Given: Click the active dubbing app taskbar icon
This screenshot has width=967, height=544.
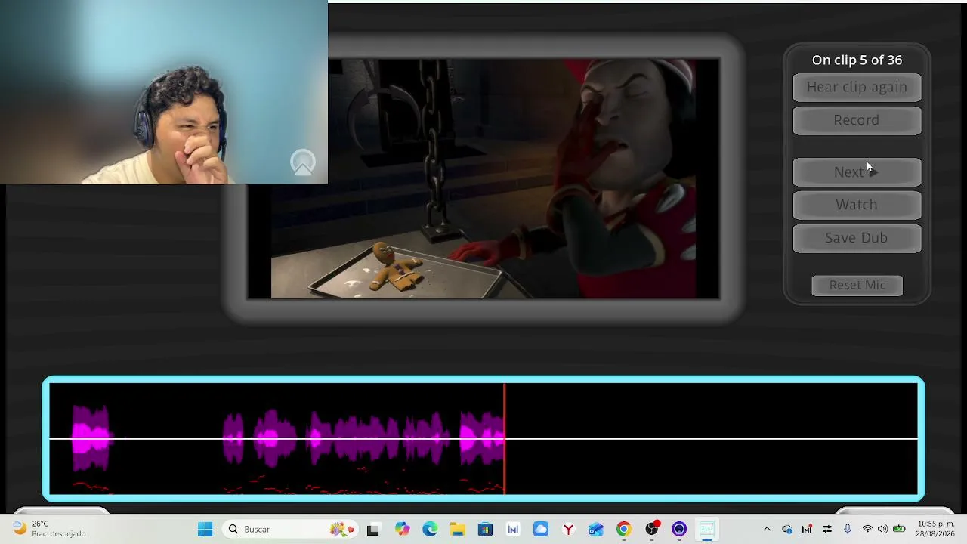Looking at the screenshot, I should tap(706, 530).
